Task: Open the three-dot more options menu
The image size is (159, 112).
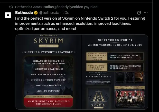Action: 146,13
